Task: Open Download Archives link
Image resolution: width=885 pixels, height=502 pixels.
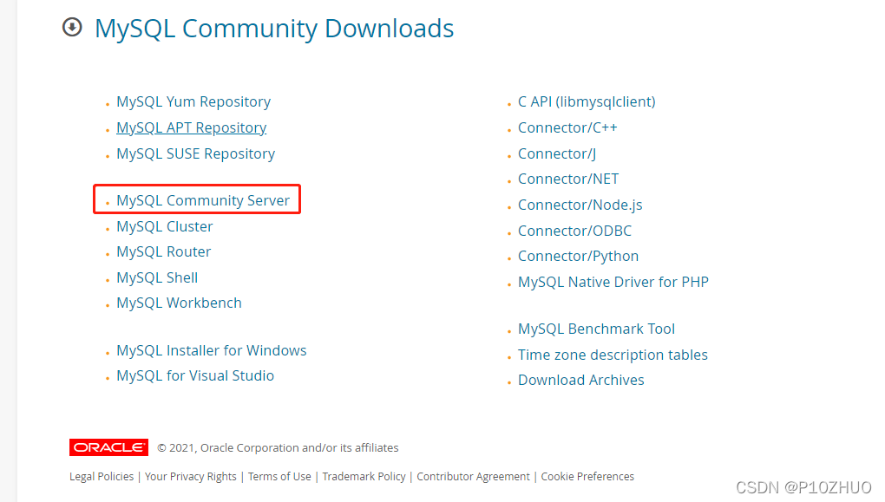Action: [581, 380]
